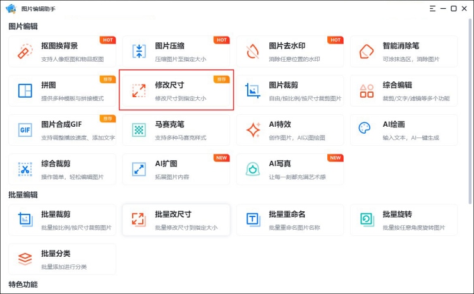This screenshot has height=294, width=474.
Task: Click the 批量重命名 T icon
Action: point(253,220)
